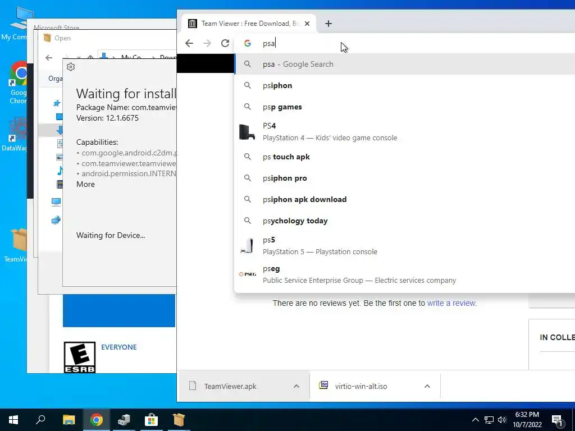Image resolution: width=575 pixels, height=431 pixels.
Task: Switch to the Team Viewer Free Download tab
Action: point(250,24)
